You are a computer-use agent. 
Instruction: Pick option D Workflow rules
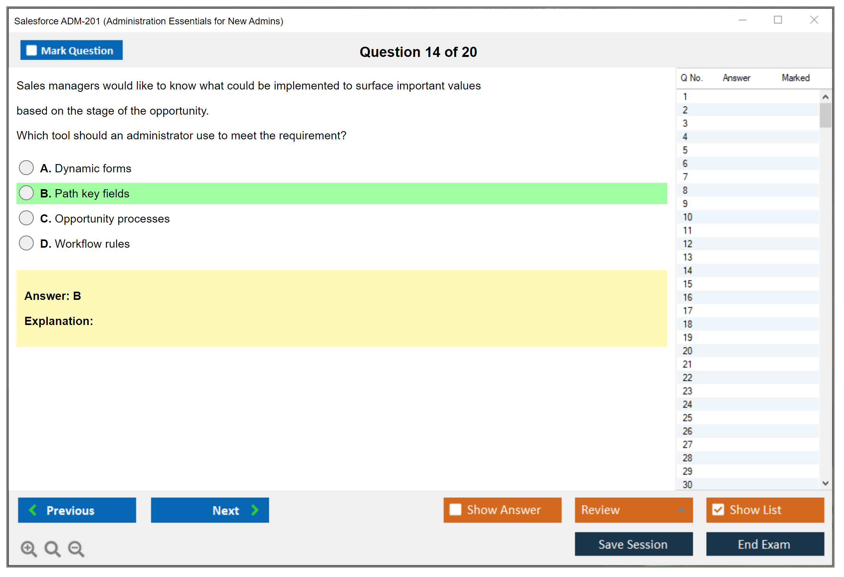26,243
